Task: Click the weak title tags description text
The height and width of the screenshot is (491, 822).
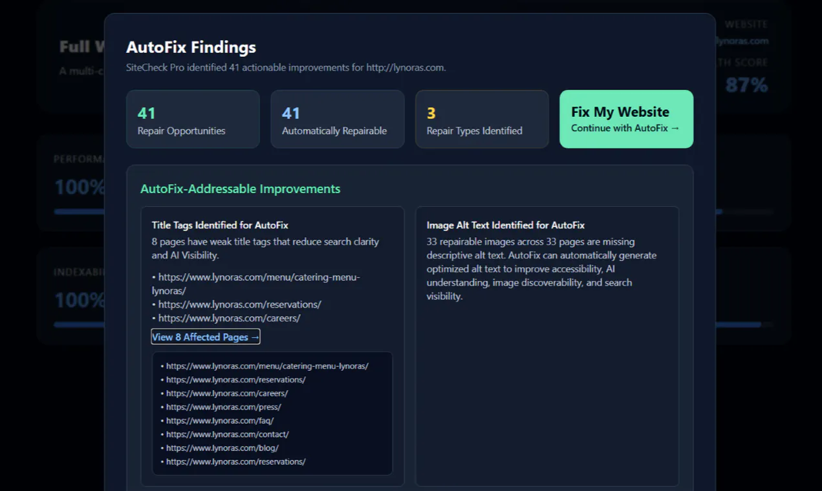Action: 265,249
